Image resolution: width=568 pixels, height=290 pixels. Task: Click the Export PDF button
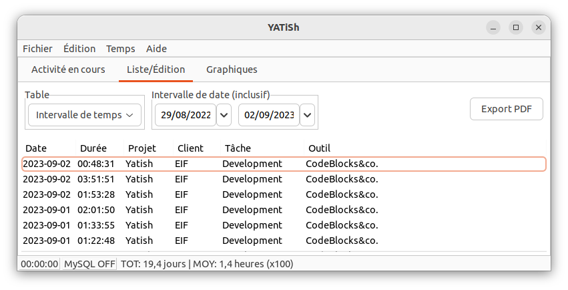(x=507, y=109)
